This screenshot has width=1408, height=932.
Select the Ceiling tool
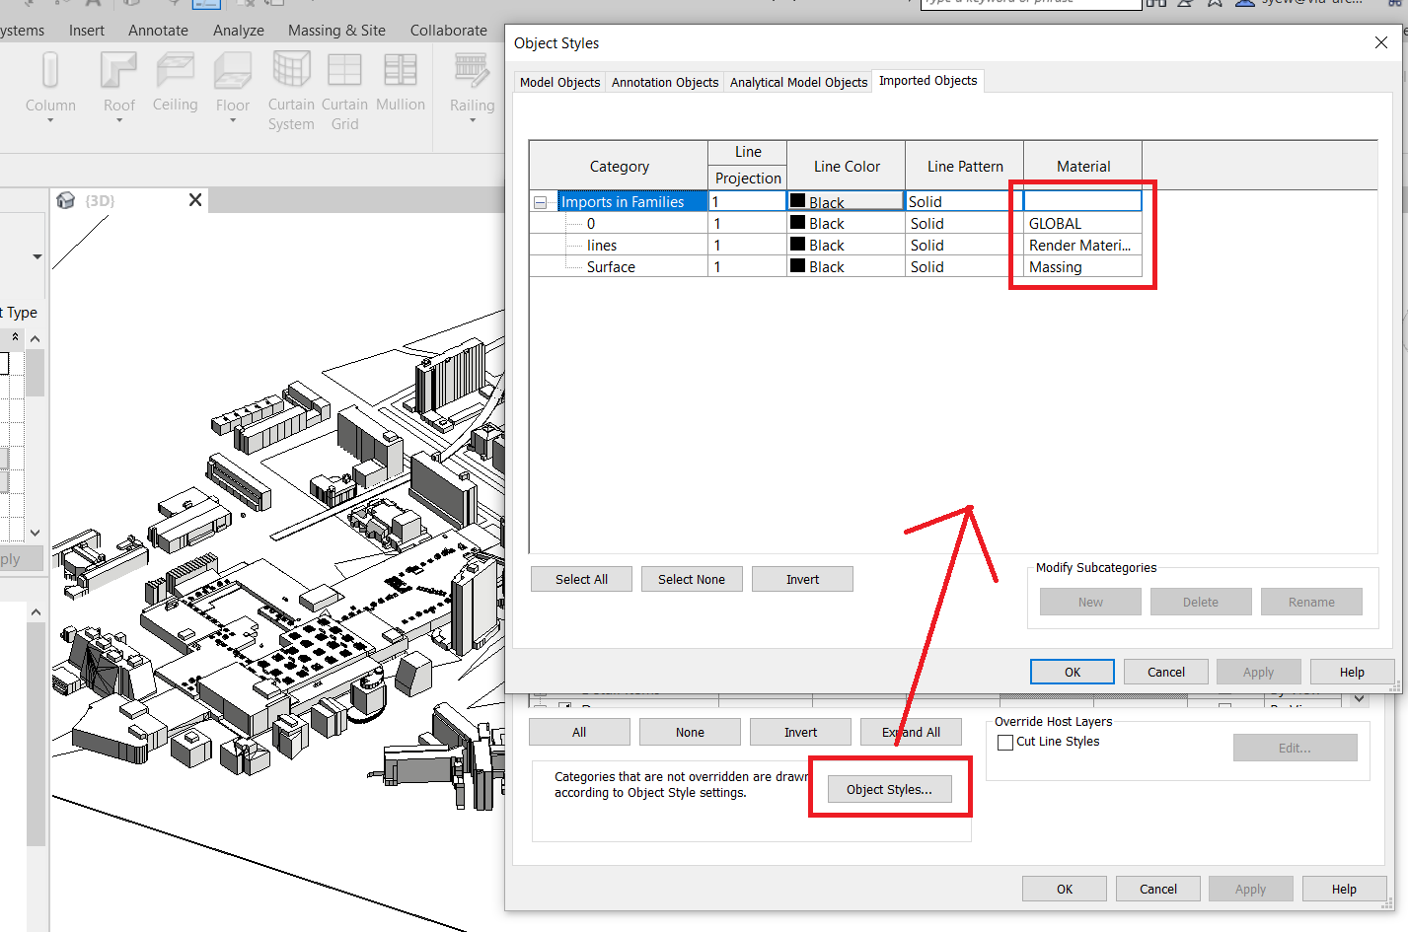point(175,84)
